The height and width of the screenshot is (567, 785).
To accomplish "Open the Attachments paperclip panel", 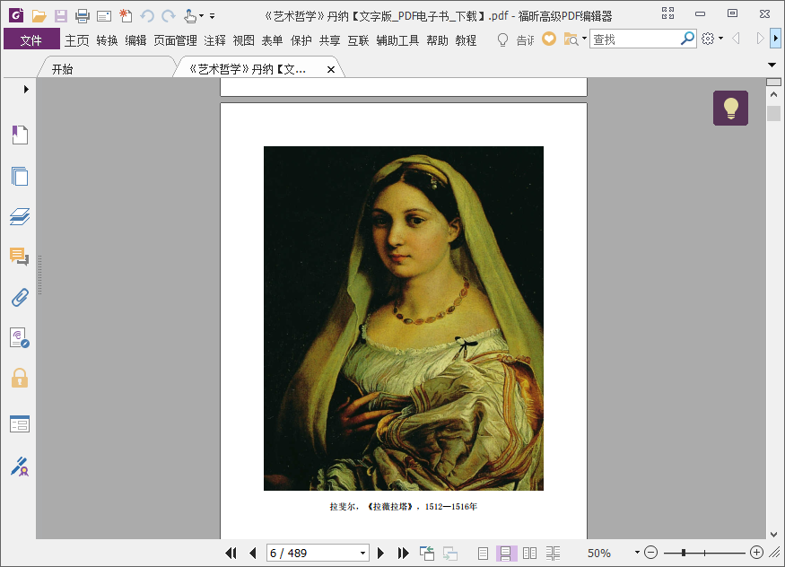I will (20, 297).
